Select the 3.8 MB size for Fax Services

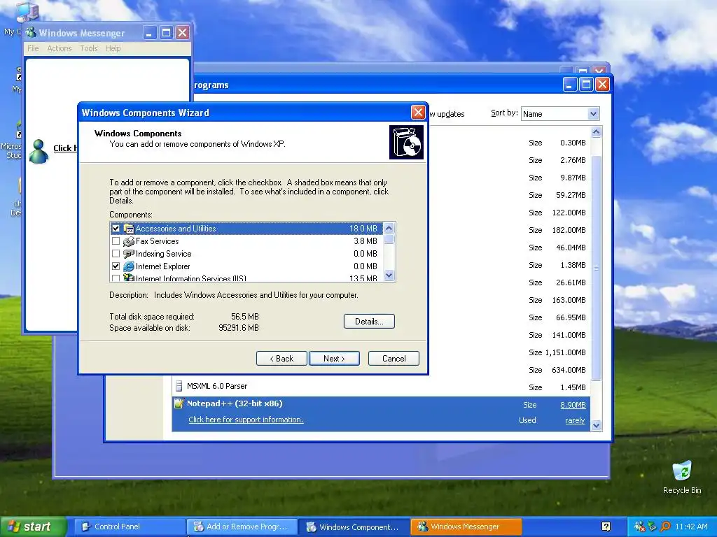366,241
